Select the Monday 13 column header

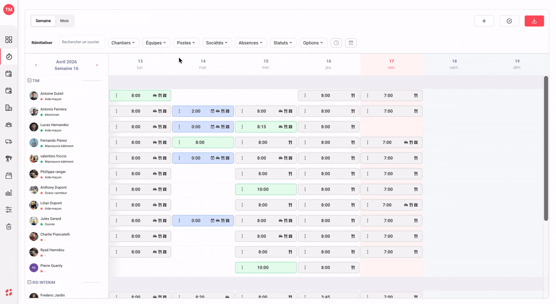coord(140,64)
